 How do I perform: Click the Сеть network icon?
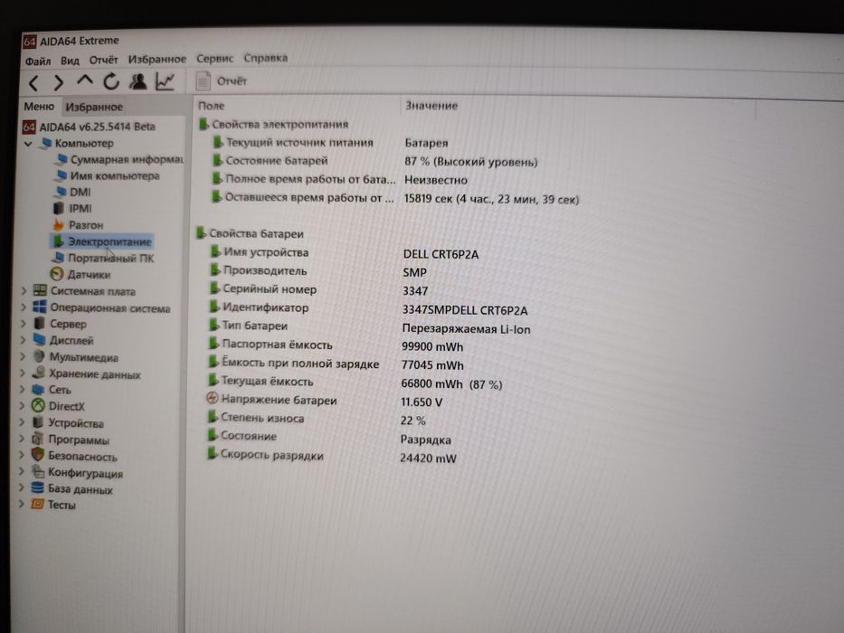click(38, 389)
